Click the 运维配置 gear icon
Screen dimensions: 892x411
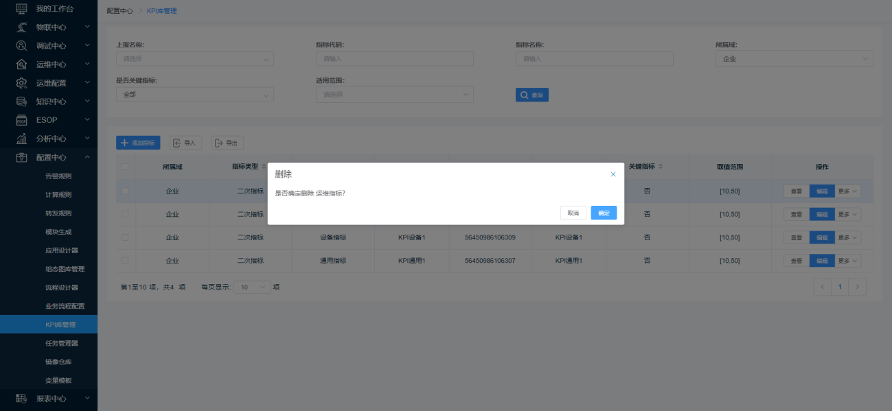click(21, 83)
